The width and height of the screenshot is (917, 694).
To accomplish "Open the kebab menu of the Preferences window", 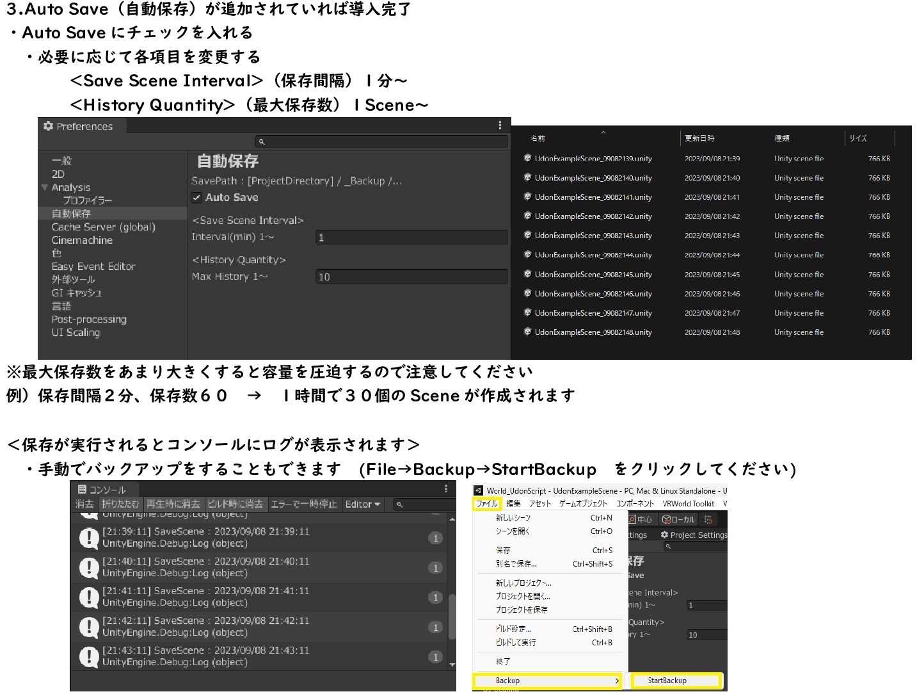I will click(x=500, y=126).
